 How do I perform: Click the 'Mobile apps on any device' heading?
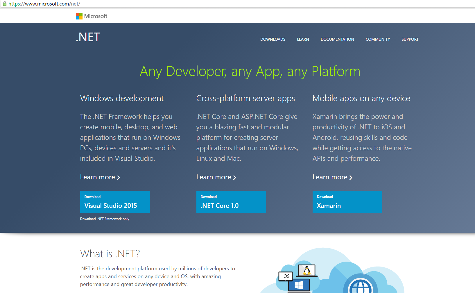[x=361, y=98]
